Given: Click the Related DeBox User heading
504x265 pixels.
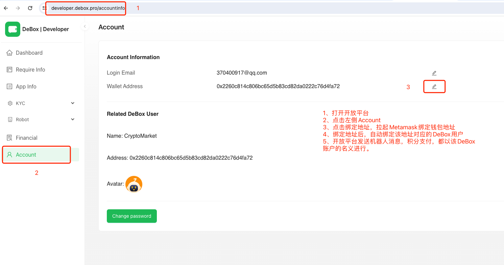Looking at the screenshot, I should click(133, 114).
